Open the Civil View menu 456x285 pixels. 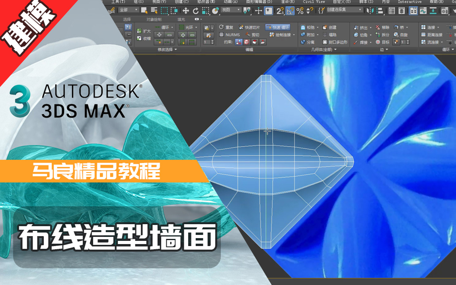coord(314,2)
